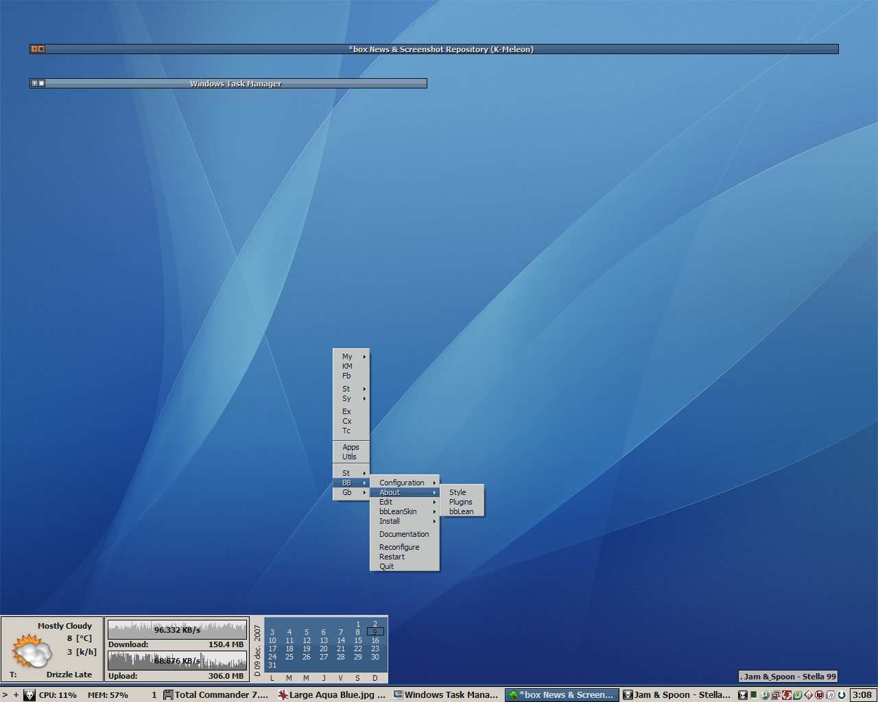Select Style in the About submenu
Screen dimensions: 878x702
462,492
